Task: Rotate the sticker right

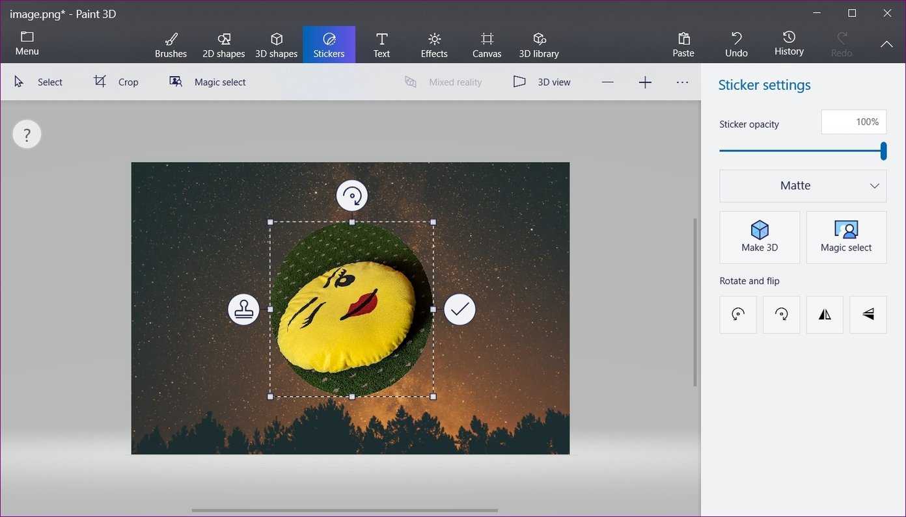Action: point(781,315)
